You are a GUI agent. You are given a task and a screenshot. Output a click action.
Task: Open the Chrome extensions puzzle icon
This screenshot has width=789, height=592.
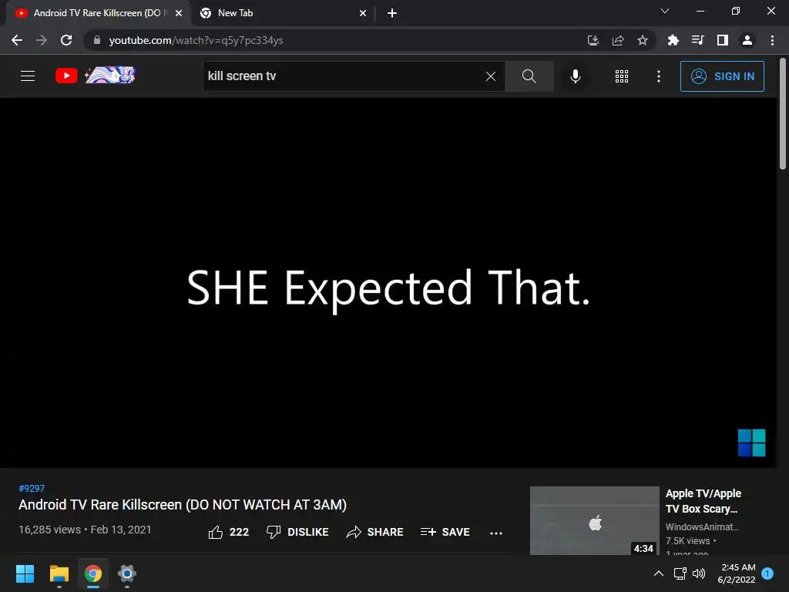673,40
